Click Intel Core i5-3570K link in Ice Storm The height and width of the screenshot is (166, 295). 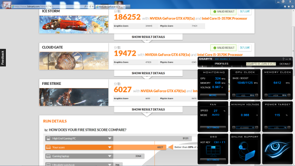coord(224,18)
